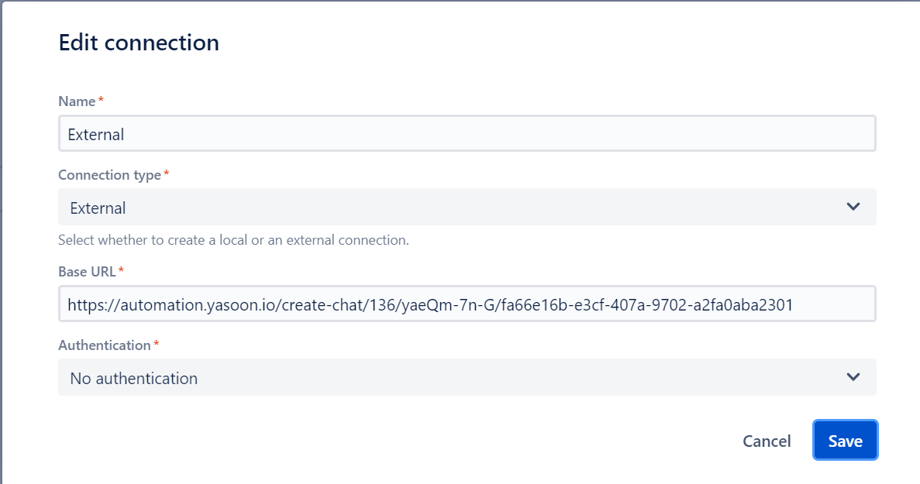Image resolution: width=920 pixels, height=484 pixels.
Task: Click the Authentication dropdown chevron
Action: click(853, 377)
